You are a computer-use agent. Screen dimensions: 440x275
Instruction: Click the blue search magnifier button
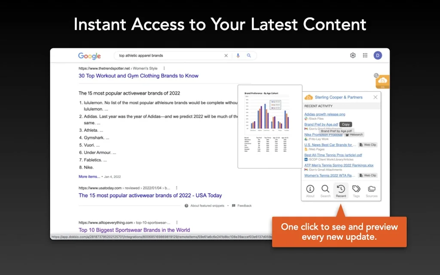[x=249, y=55]
